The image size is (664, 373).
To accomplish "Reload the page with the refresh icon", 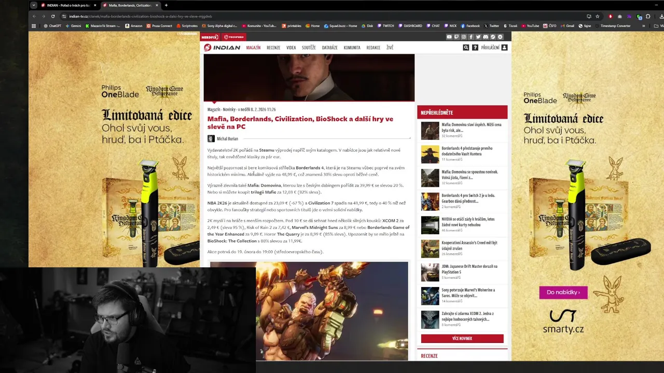I will (x=53, y=16).
